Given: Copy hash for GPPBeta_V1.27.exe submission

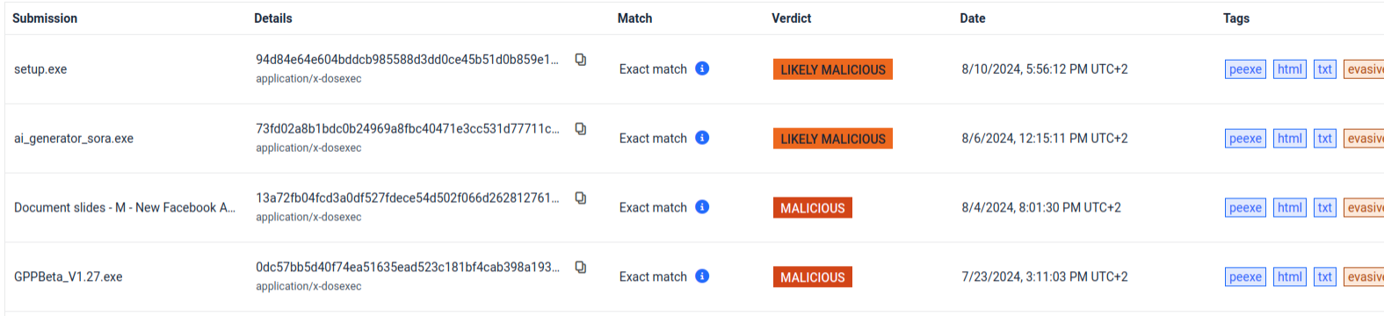Looking at the screenshot, I should pyautogui.click(x=581, y=268).
